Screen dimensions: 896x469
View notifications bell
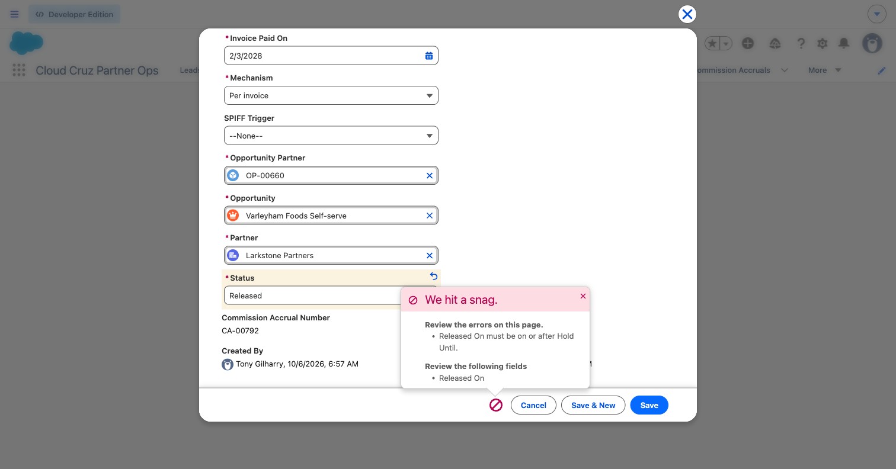tap(844, 43)
